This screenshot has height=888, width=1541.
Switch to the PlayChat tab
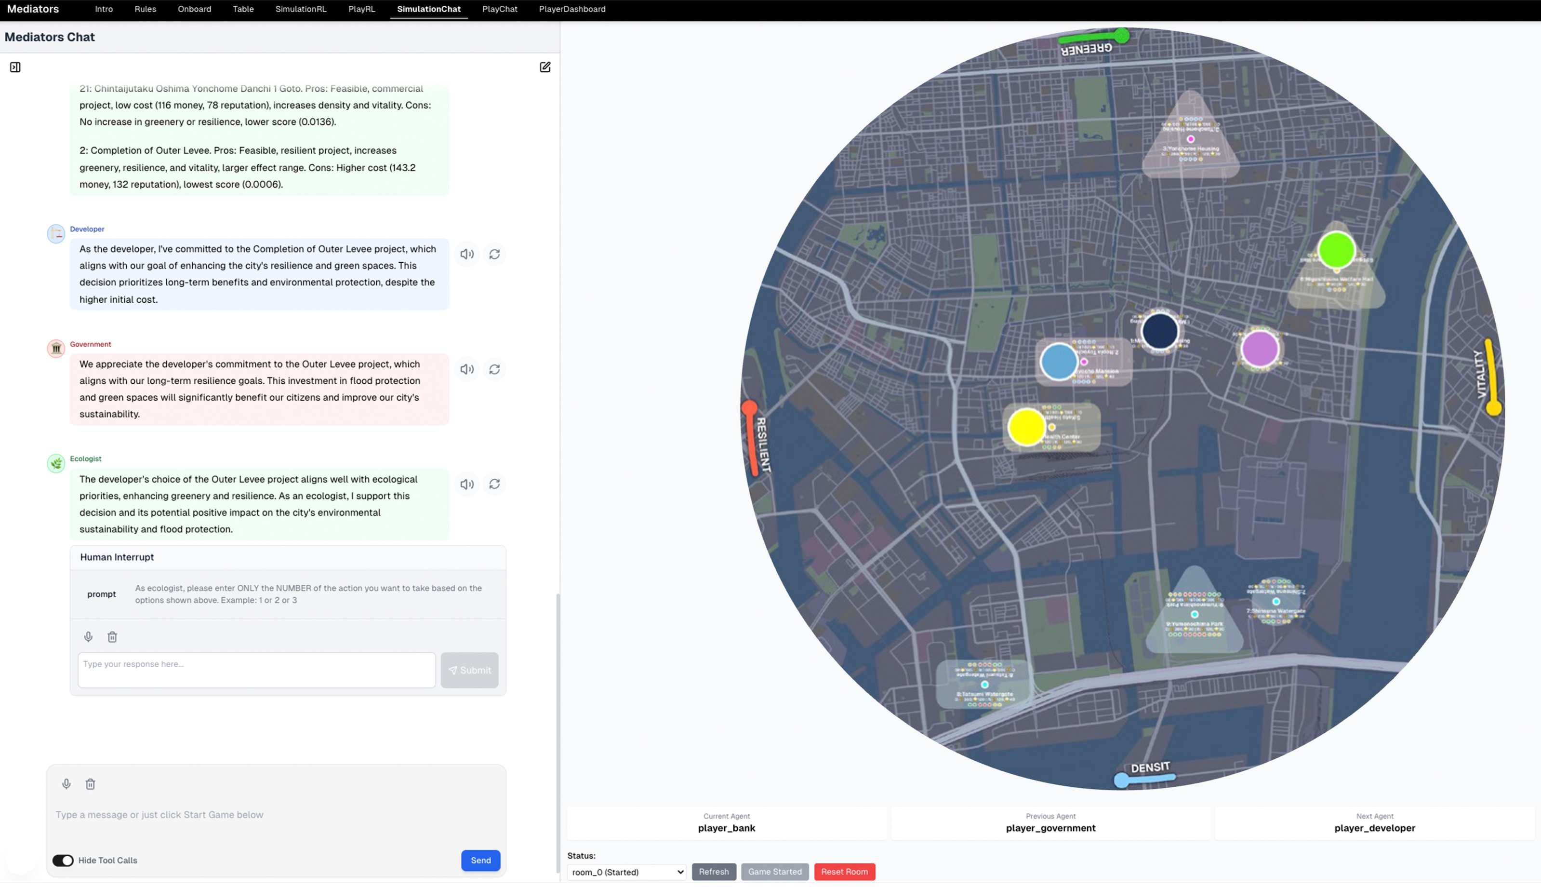[x=499, y=9]
